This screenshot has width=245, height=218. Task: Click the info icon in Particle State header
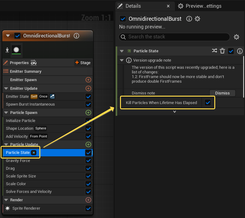240,51
